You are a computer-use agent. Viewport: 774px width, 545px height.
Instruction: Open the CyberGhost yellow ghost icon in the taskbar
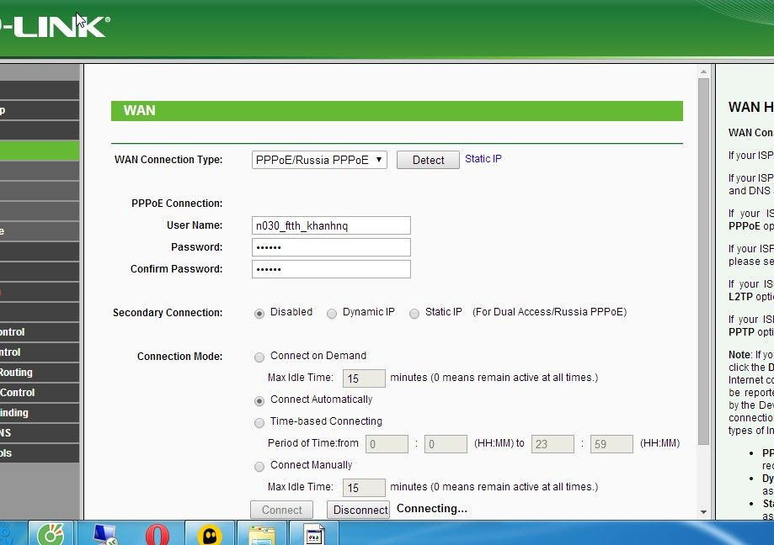click(210, 535)
